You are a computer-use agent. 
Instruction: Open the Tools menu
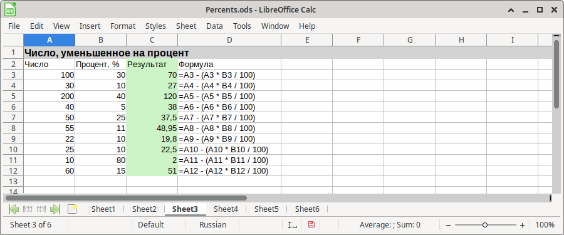(x=242, y=26)
